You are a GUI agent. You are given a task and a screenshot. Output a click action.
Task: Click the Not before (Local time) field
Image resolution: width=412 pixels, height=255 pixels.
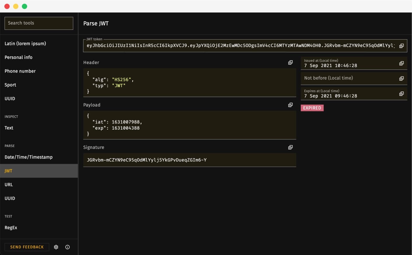coord(354,78)
